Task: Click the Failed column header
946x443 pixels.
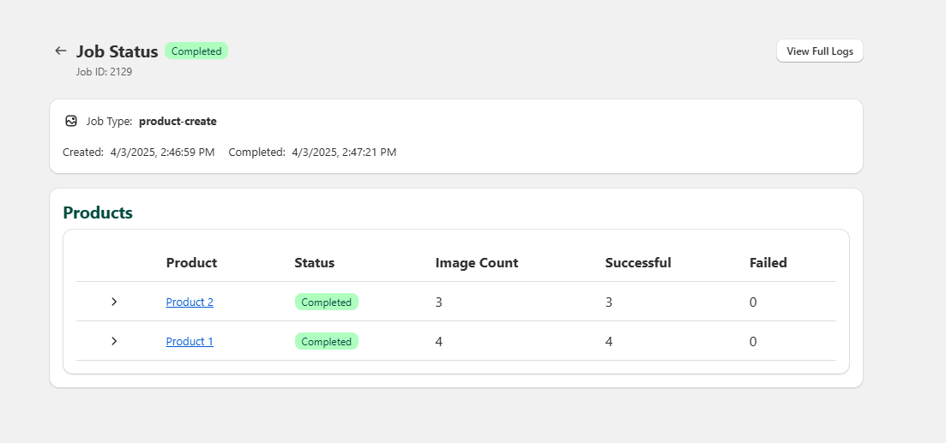Action: 768,263
